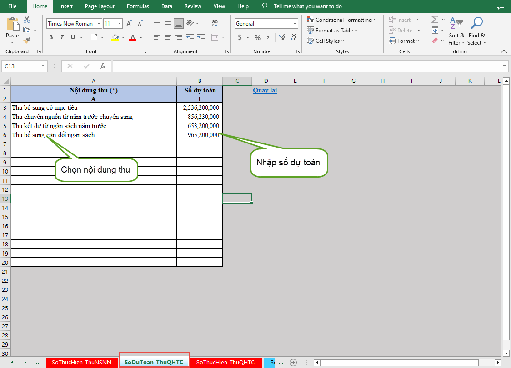Open the Conditional Formatting dropdown
This screenshot has height=368, width=511.
(342, 20)
